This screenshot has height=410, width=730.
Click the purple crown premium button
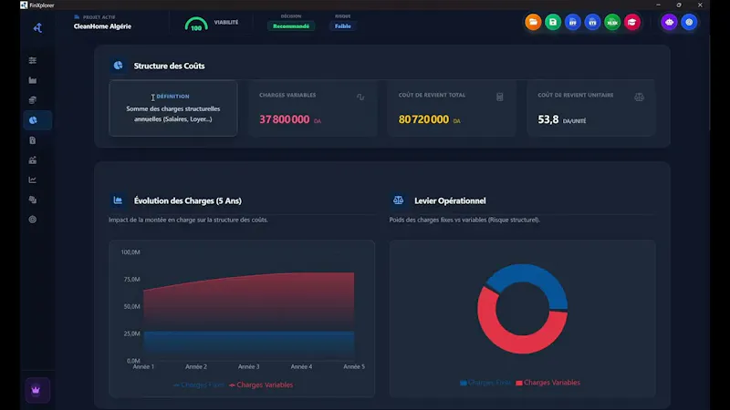pyautogui.click(x=37, y=390)
